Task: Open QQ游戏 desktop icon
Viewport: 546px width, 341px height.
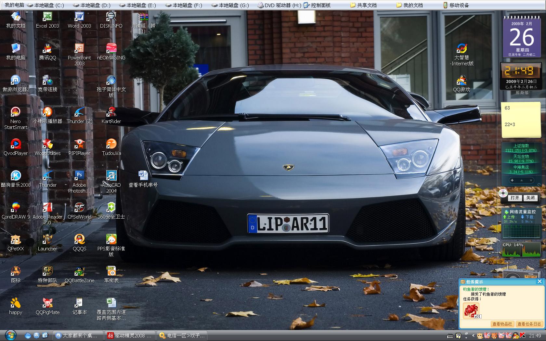Action: tap(461, 83)
